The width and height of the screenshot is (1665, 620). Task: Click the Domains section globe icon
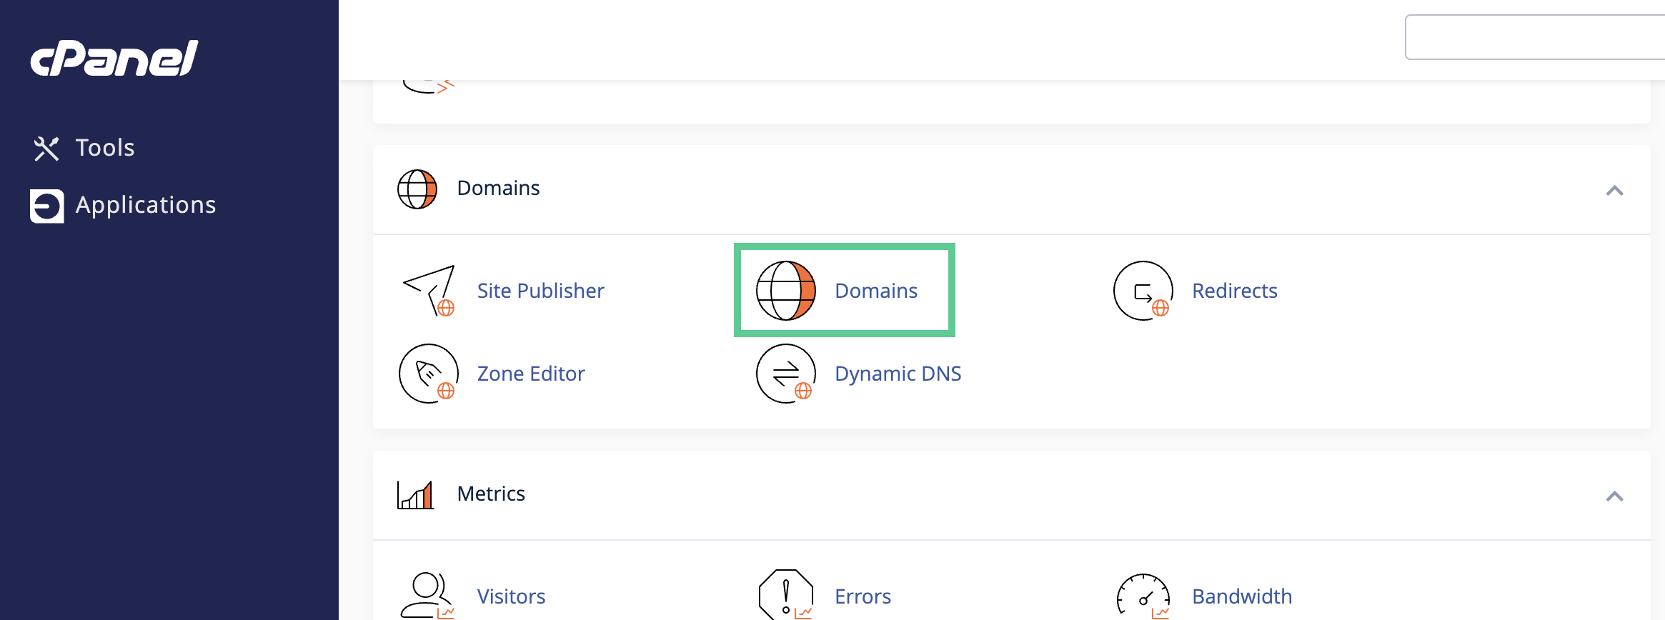[417, 189]
